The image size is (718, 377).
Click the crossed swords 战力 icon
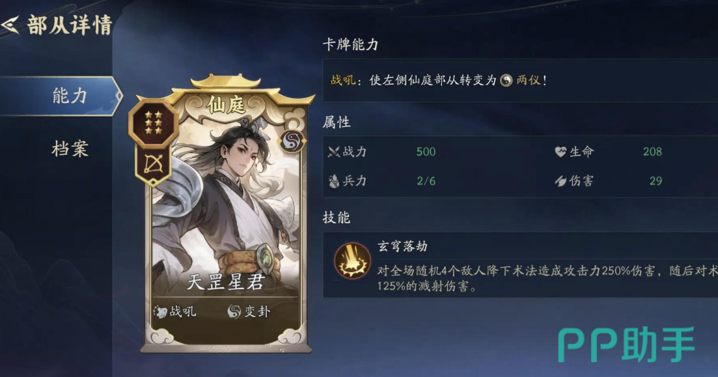334,152
